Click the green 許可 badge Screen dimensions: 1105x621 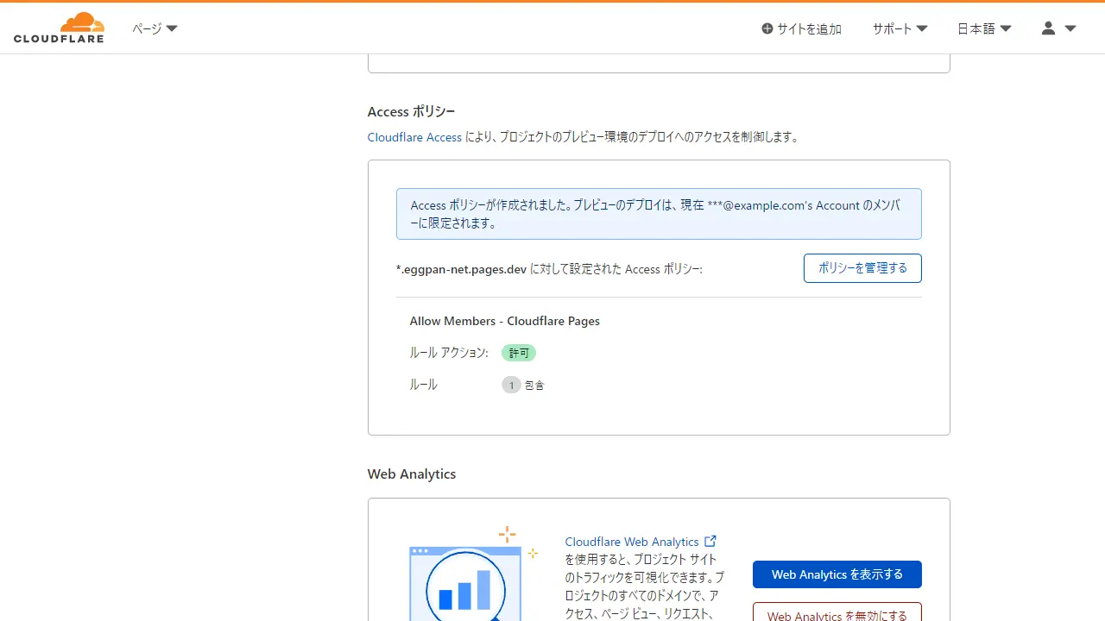coord(519,353)
